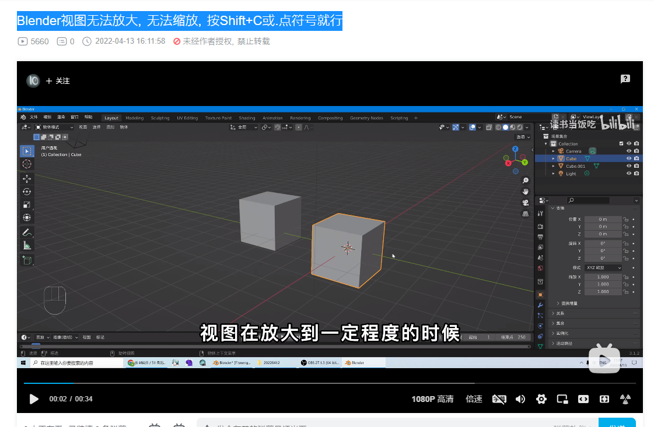The image size is (654, 427).
Task: Switch to the Modeling workspace tab
Action: 134,118
